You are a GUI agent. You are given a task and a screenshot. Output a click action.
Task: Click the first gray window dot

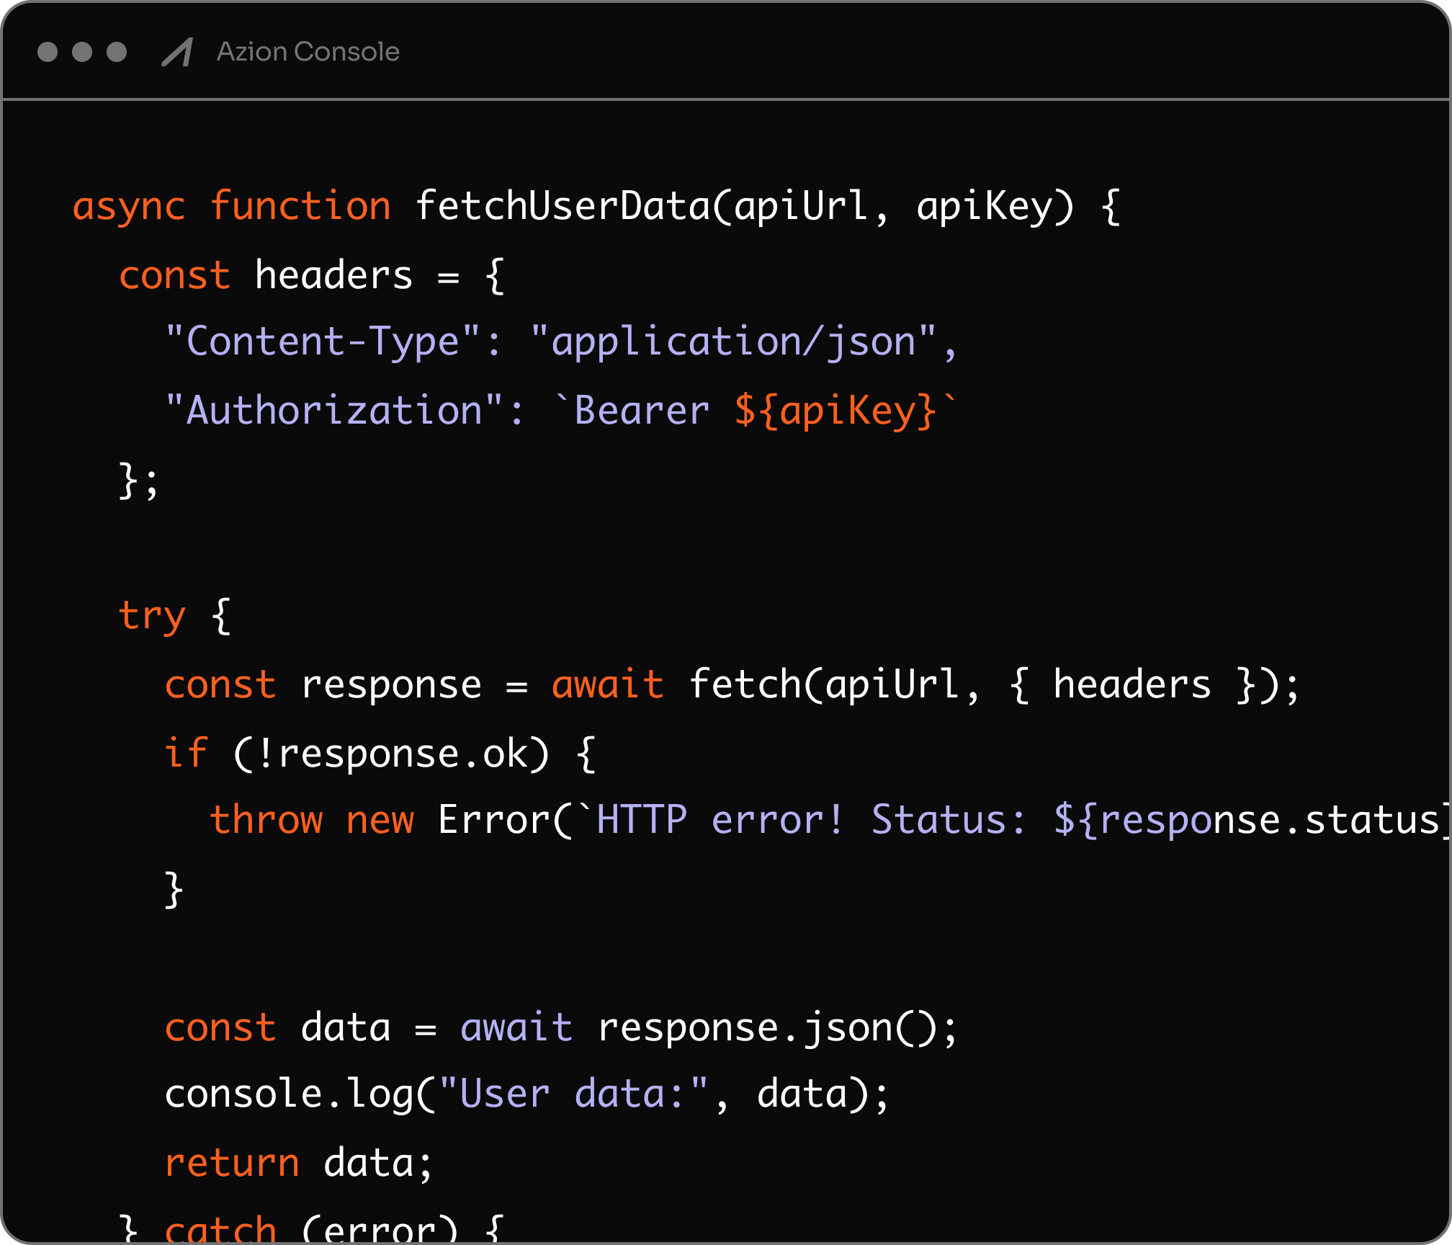(48, 52)
